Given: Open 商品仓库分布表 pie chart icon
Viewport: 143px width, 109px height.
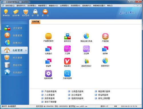Looking at the screenshot, I should pyautogui.click(x=86, y=37).
